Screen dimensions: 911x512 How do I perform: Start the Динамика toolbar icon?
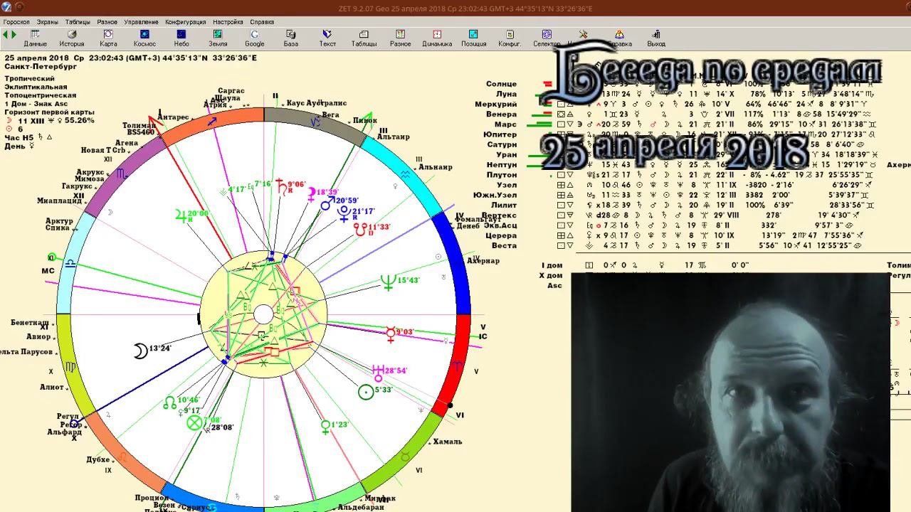click(x=437, y=38)
